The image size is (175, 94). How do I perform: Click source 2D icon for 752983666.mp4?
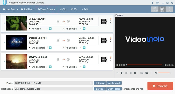click(58, 21)
